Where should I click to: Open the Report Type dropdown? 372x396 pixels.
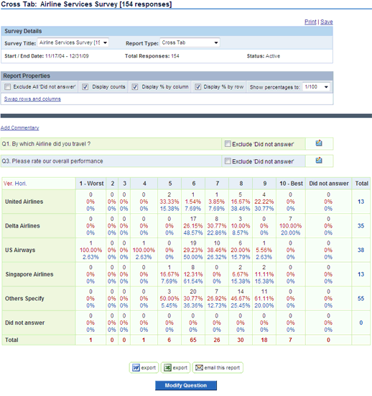pyautogui.click(x=190, y=42)
